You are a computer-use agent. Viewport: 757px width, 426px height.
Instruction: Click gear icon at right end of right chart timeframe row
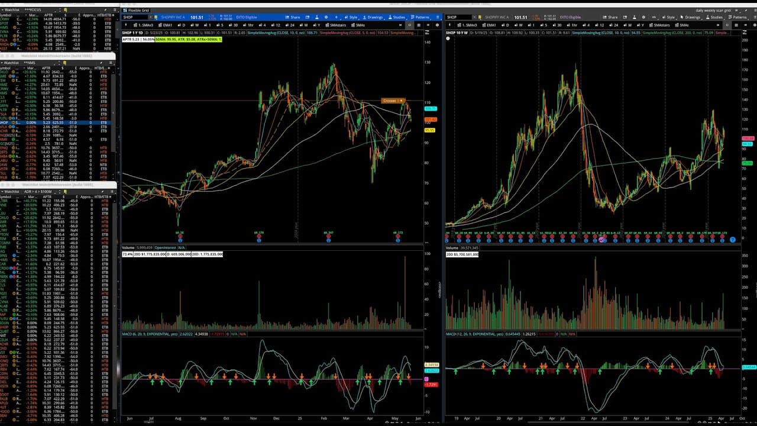[754, 25]
